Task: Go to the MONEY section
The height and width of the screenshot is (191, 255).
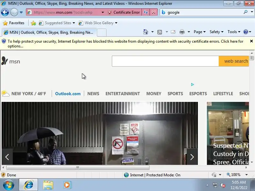Action: 154,94
